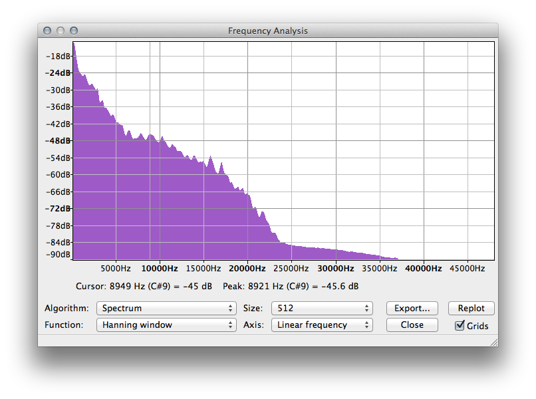Click the Replot button

tap(471, 308)
